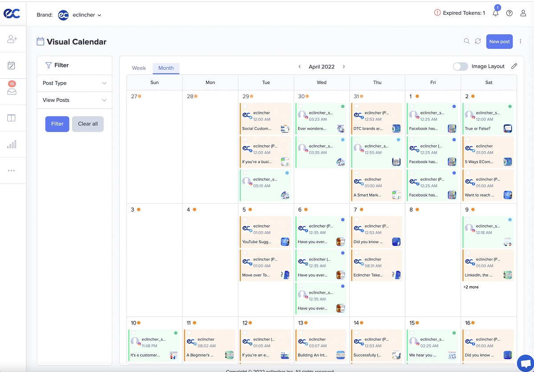Image resolution: width=534 pixels, height=372 pixels.
Task: Expand the Post Type filter
Action: click(x=74, y=83)
